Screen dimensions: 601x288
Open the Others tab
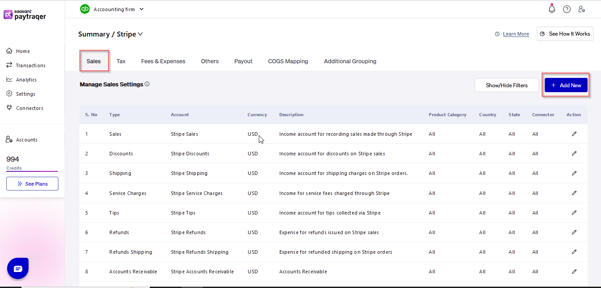click(210, 61)
